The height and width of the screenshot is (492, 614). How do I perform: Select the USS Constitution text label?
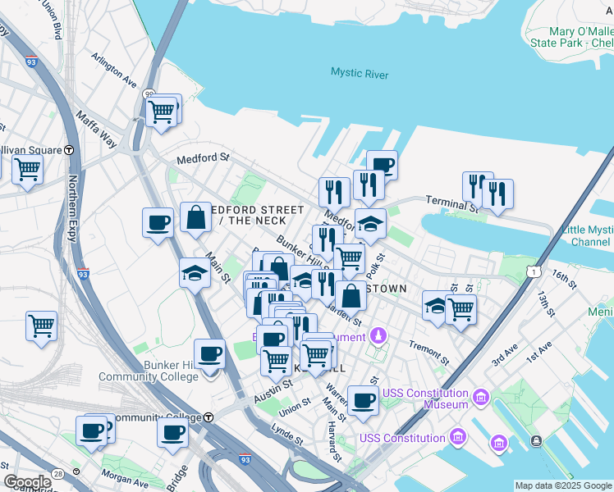pyautogui.click(x=402, y=438)
